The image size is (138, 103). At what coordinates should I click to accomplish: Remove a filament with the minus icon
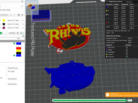(x=14, y=15)
